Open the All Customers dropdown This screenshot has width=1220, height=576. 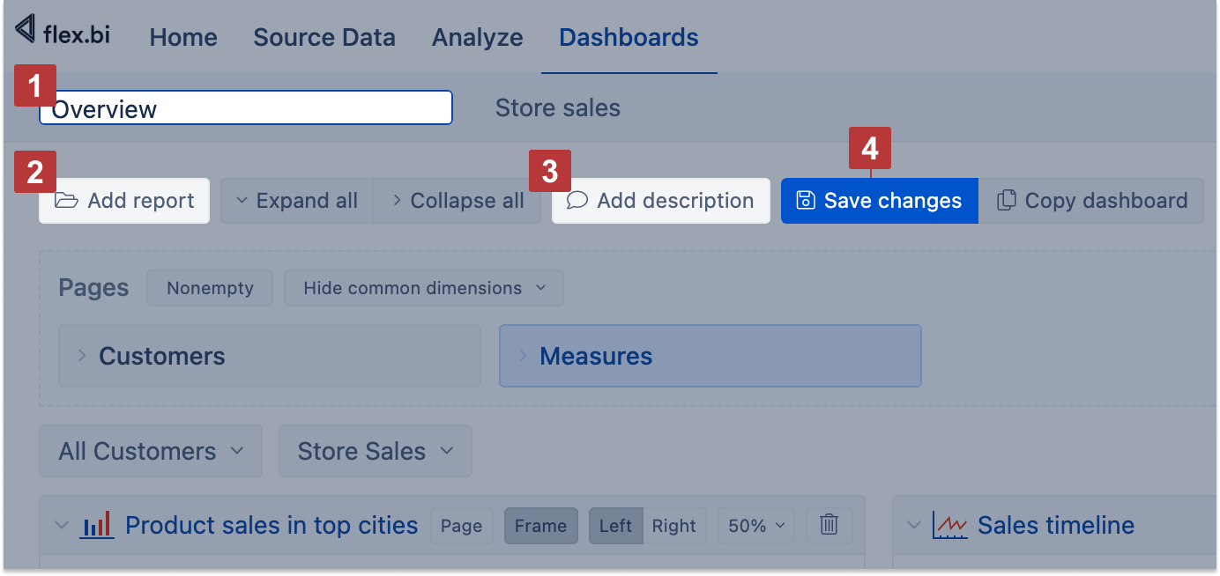point(150,450)
